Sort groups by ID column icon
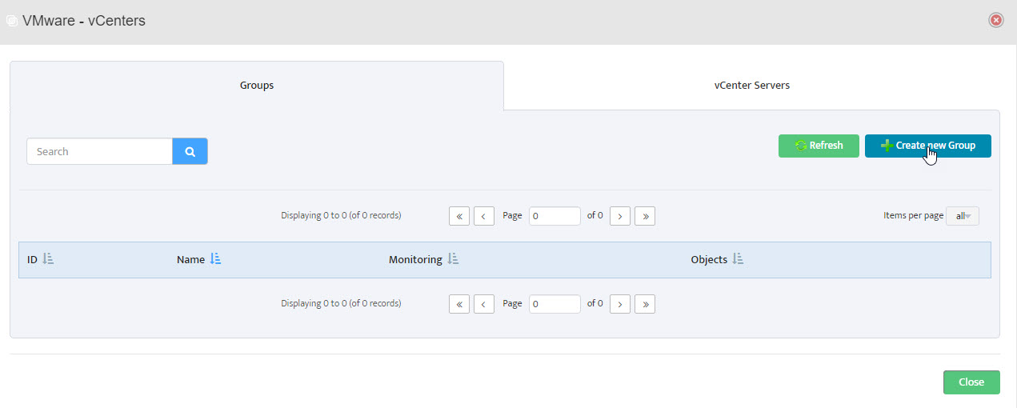Screen dimensions: 1017x408 point(48,259)
